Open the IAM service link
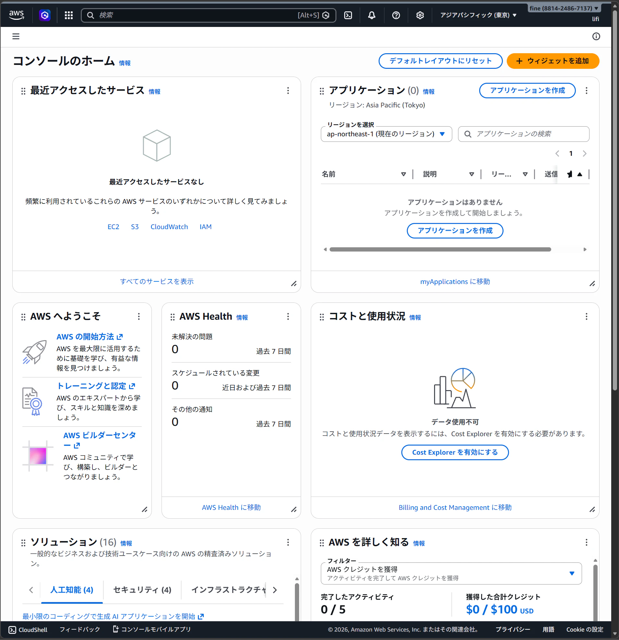The image size is (619, 640). coord(206,227)
